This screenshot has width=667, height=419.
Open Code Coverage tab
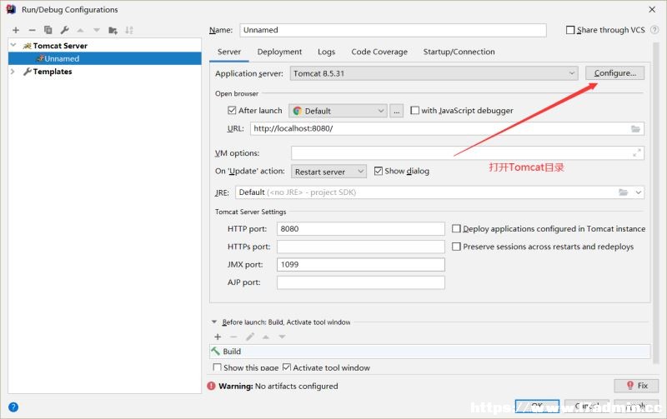click(379, 52)
